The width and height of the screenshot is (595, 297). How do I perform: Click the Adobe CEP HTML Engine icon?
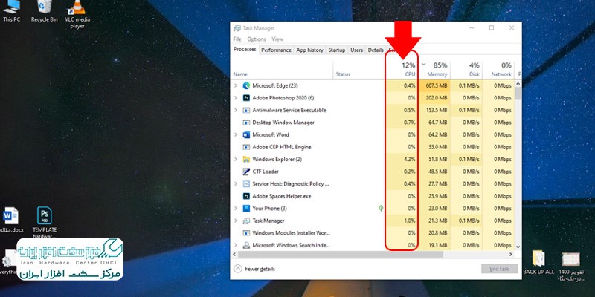point(246,147)
